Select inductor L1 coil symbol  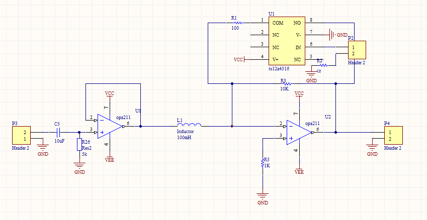pos(189,125)
